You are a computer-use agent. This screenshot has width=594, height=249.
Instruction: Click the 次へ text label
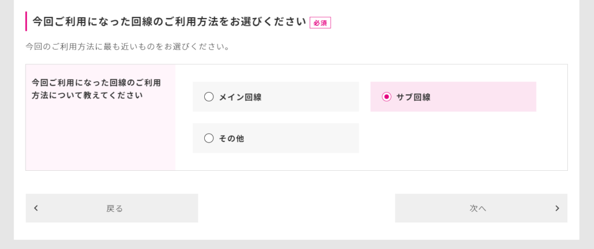478,208
